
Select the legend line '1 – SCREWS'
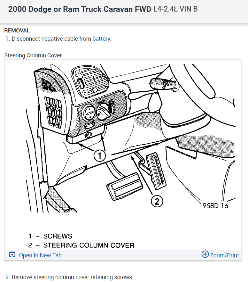[50, 236]
